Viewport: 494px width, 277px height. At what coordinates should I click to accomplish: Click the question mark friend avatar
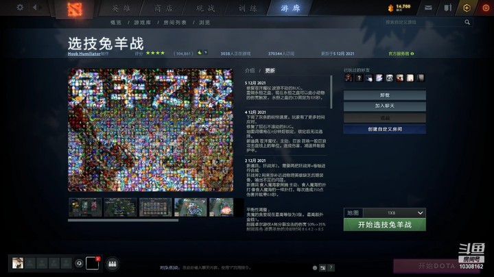click(359, 77)
